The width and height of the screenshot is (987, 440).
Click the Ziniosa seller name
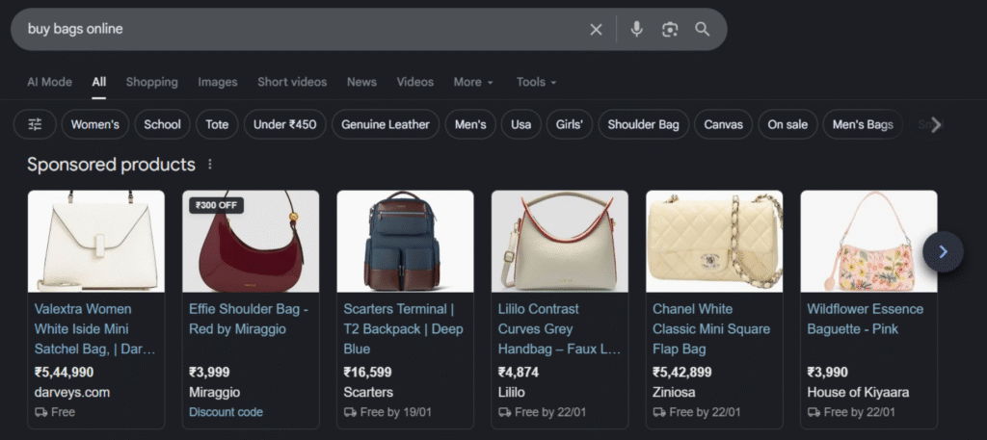point(674,393)
